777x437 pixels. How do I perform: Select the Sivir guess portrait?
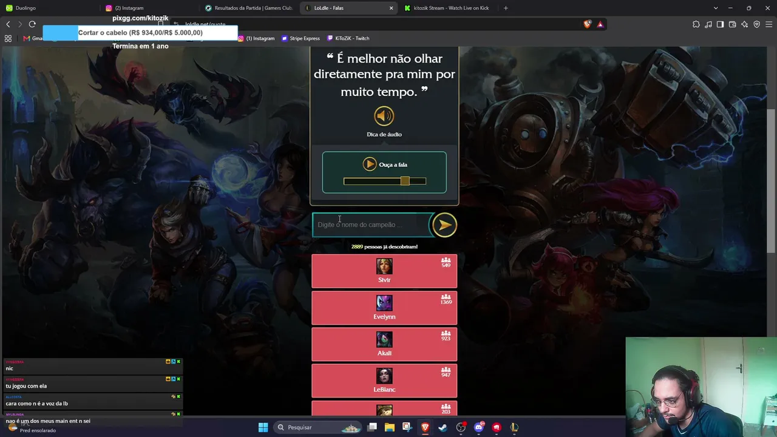[384, 266]
